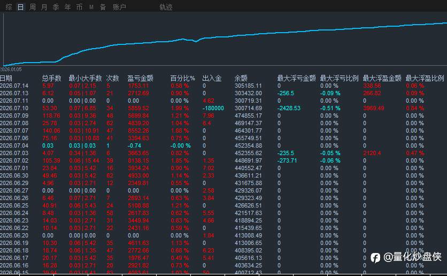Click the Facebook logo icon in watermark
The image size is (447, 276).
tap(375, 257)
